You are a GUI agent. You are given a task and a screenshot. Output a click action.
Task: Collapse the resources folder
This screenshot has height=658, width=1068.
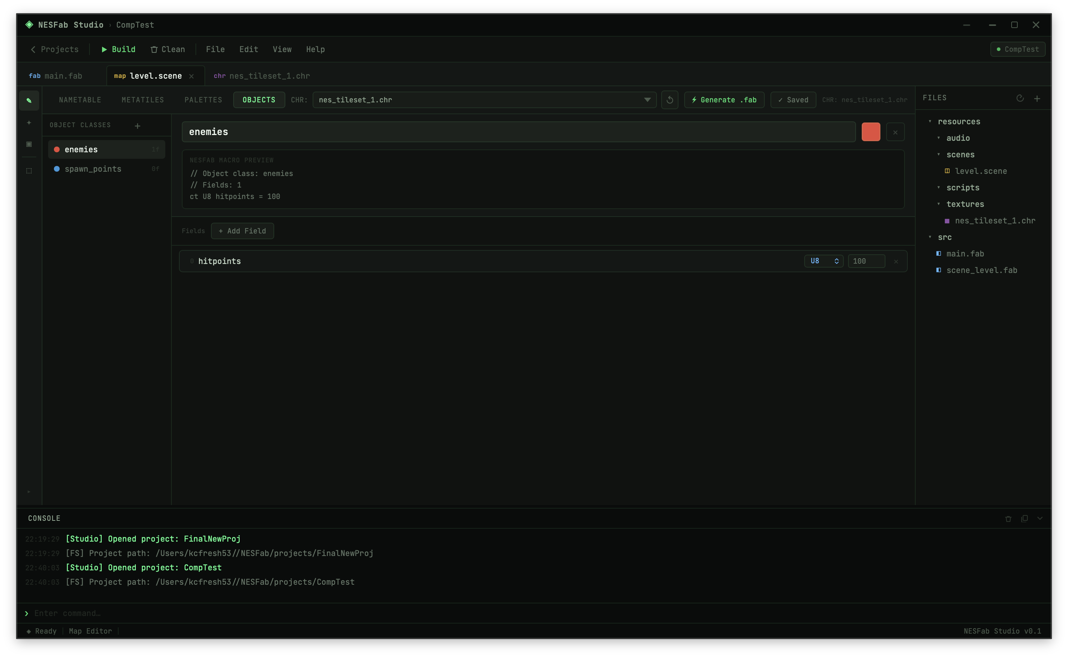(x=930, y=121)
